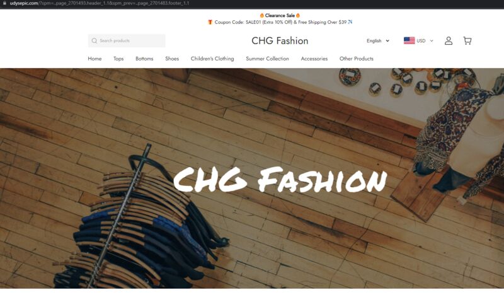Image resolution: width=504 pixels, height=302 pixels.
Task: Open the user account icon
Action: coord(449,41)
